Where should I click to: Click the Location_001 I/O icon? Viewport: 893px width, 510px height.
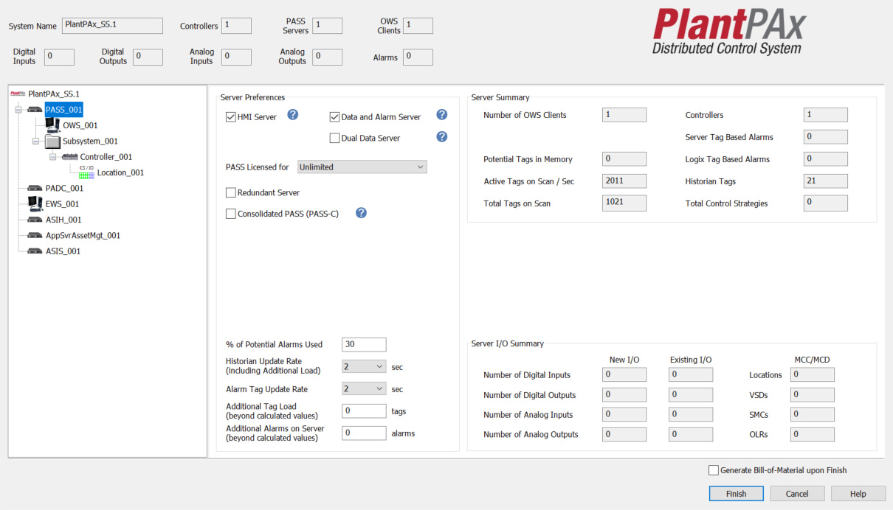pos(87,172)
